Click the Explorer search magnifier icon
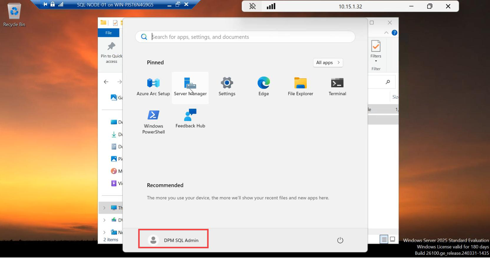Screen dimensions: 490x258 click(x=388, y=82)
